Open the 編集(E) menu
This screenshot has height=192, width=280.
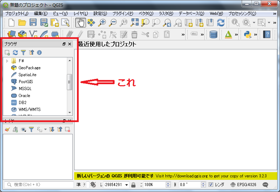coord(41,14)
